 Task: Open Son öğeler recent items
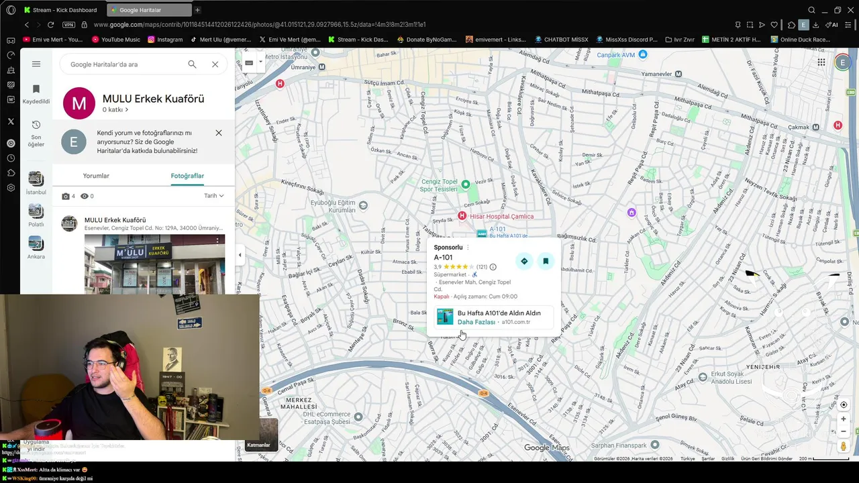36,133
